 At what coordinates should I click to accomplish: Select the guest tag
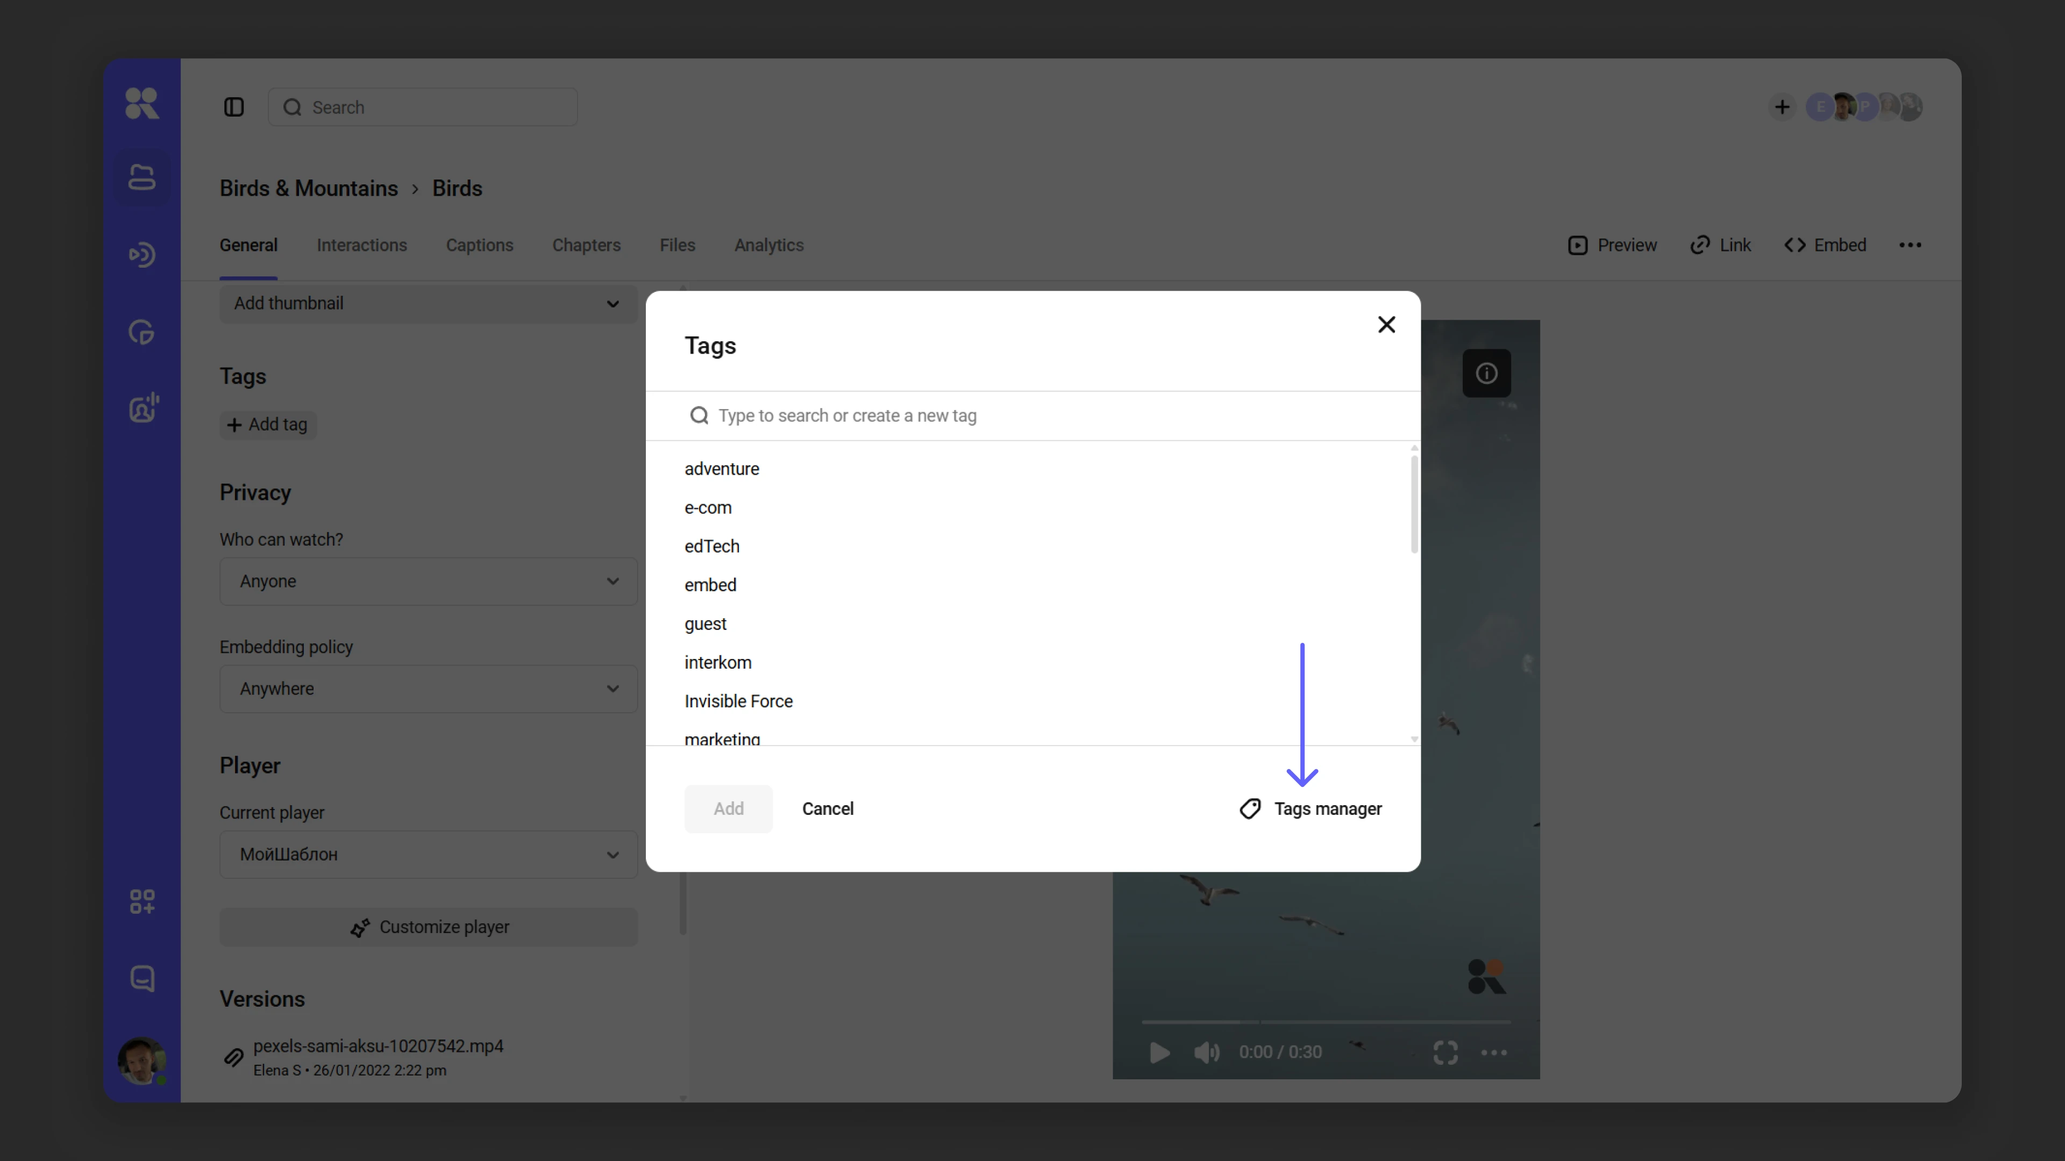pyautogui.click(x=706, y=624)
